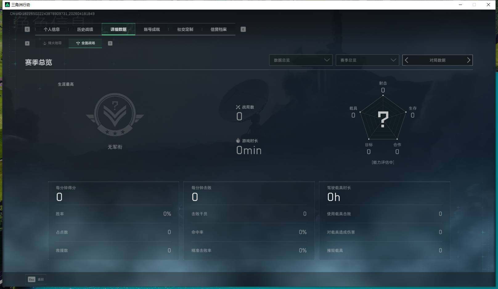The image size is (498, 289).
Task: Click the 占点数 stat row
Action: (x=113, y=232)
